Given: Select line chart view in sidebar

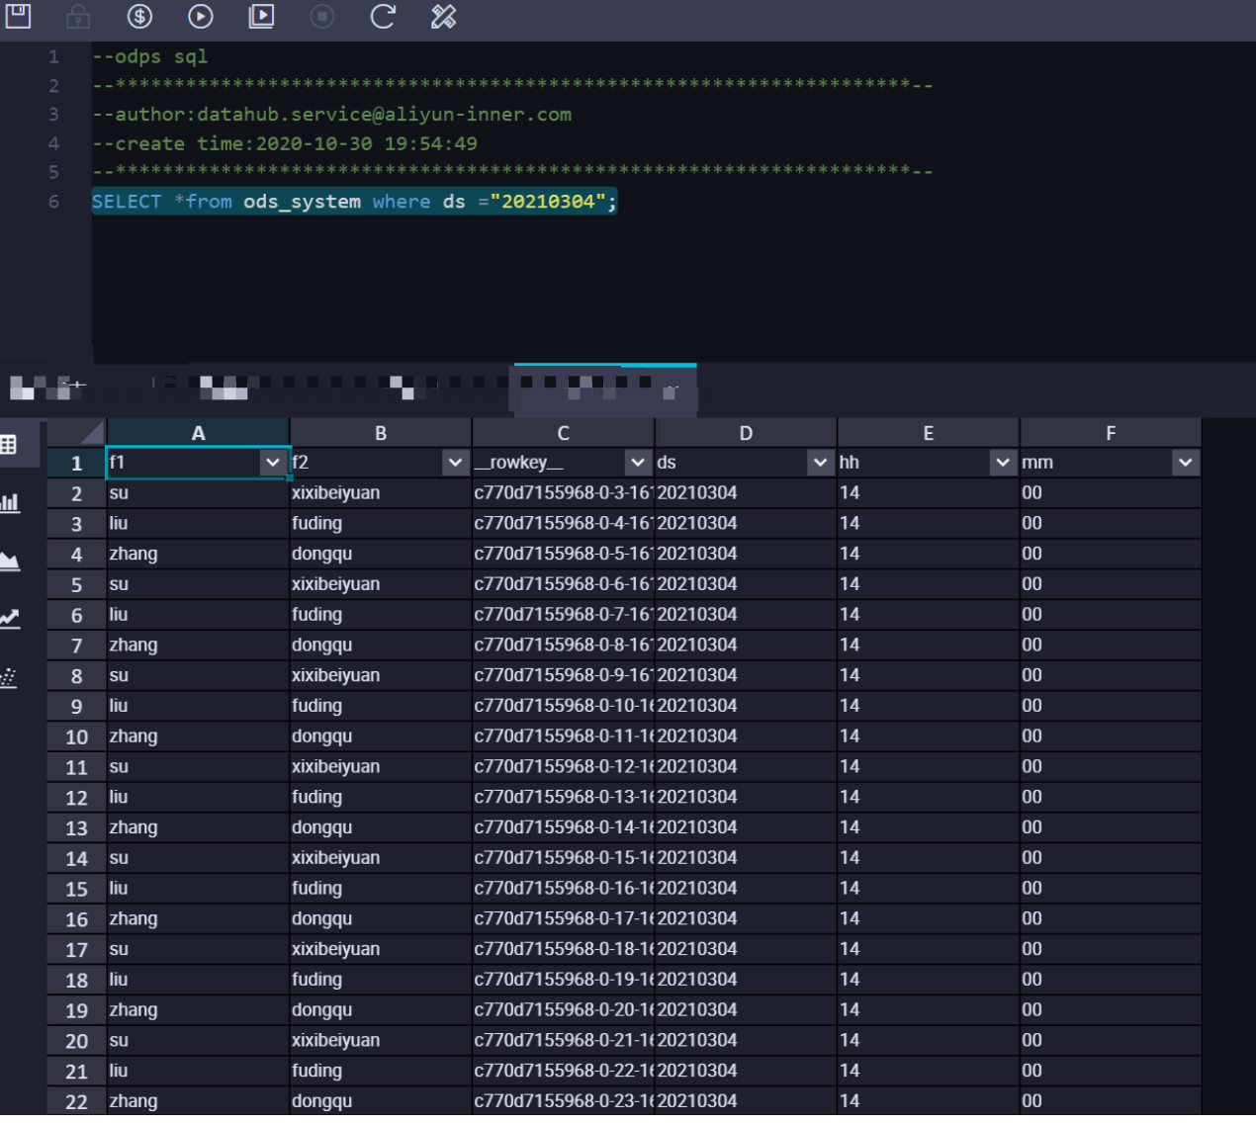Looking at the screenshot, I should (10, 619).
